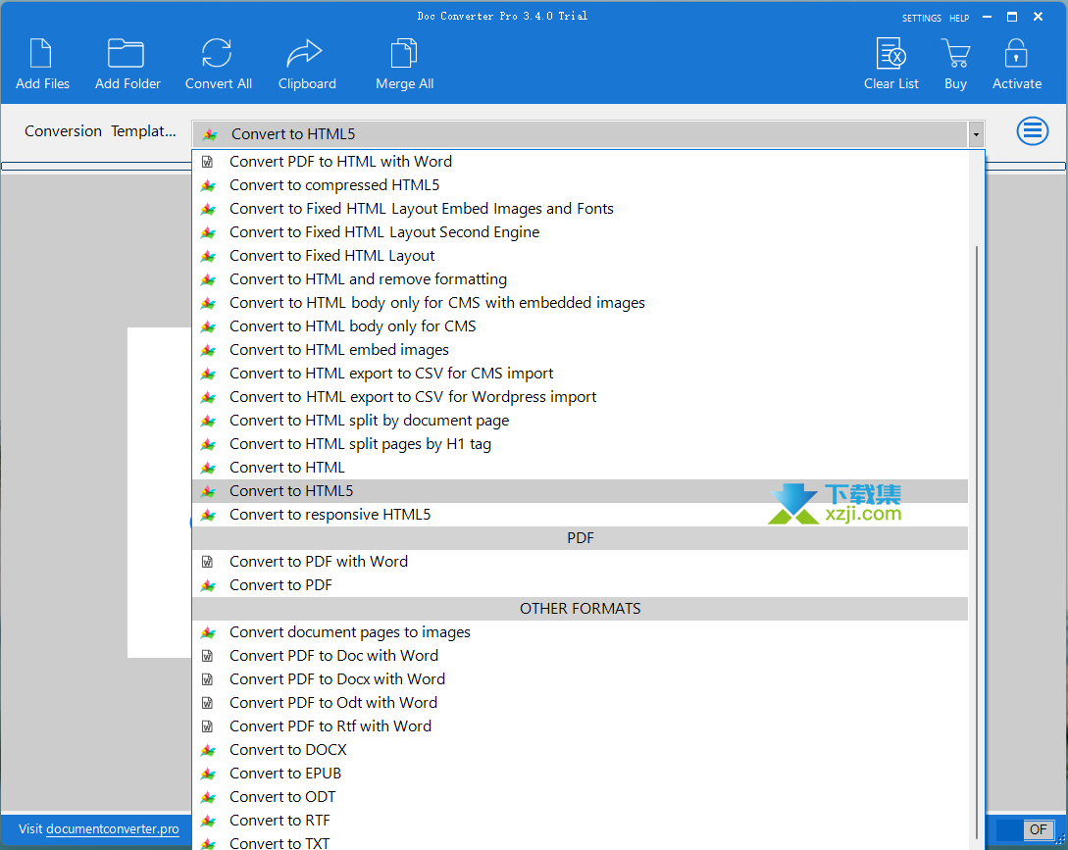Pick Convert PDF to Rtf with Word
The height and width of the screenshot is (850, 1068).
580,726
